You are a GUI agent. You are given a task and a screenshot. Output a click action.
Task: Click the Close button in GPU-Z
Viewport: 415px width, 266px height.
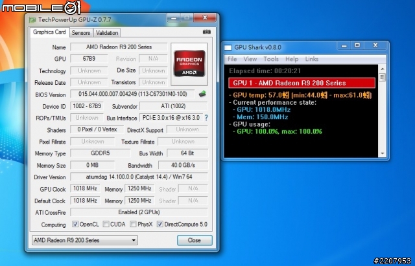click(x=195, y=240)
